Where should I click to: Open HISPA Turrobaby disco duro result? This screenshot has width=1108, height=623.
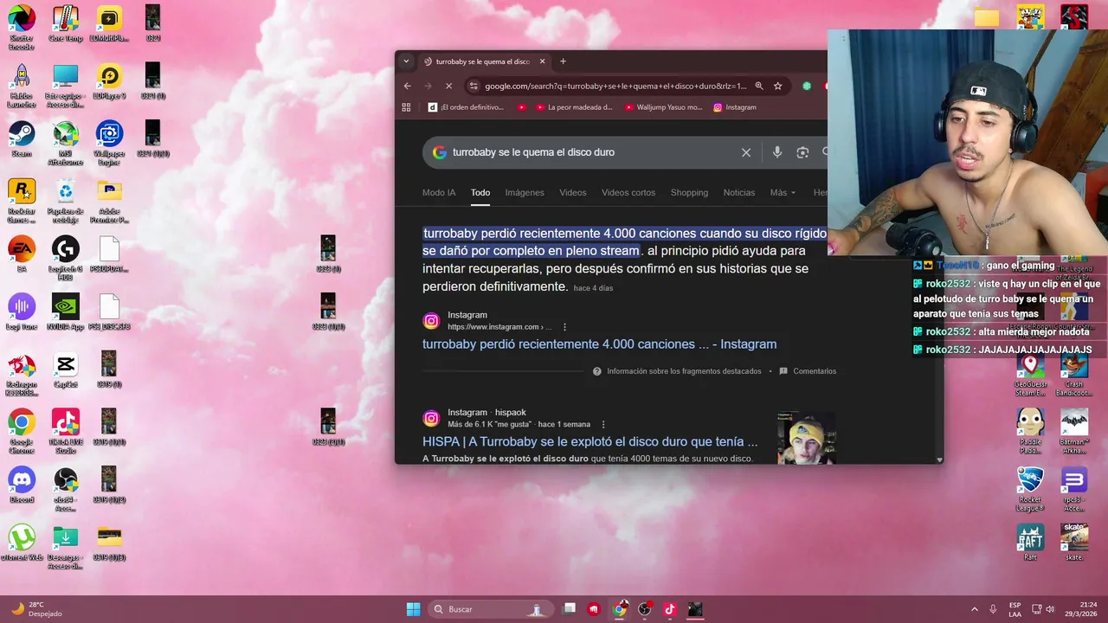coord(589,441)
